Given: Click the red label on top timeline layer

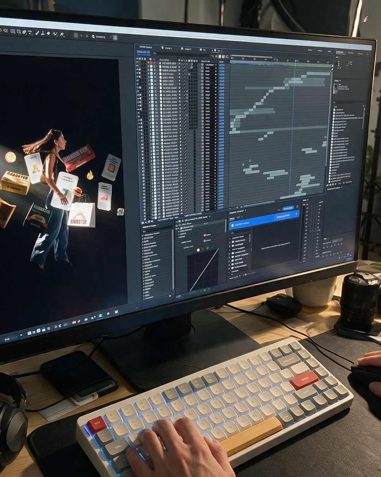Looking at the screenshot, I should click(151, 63).
